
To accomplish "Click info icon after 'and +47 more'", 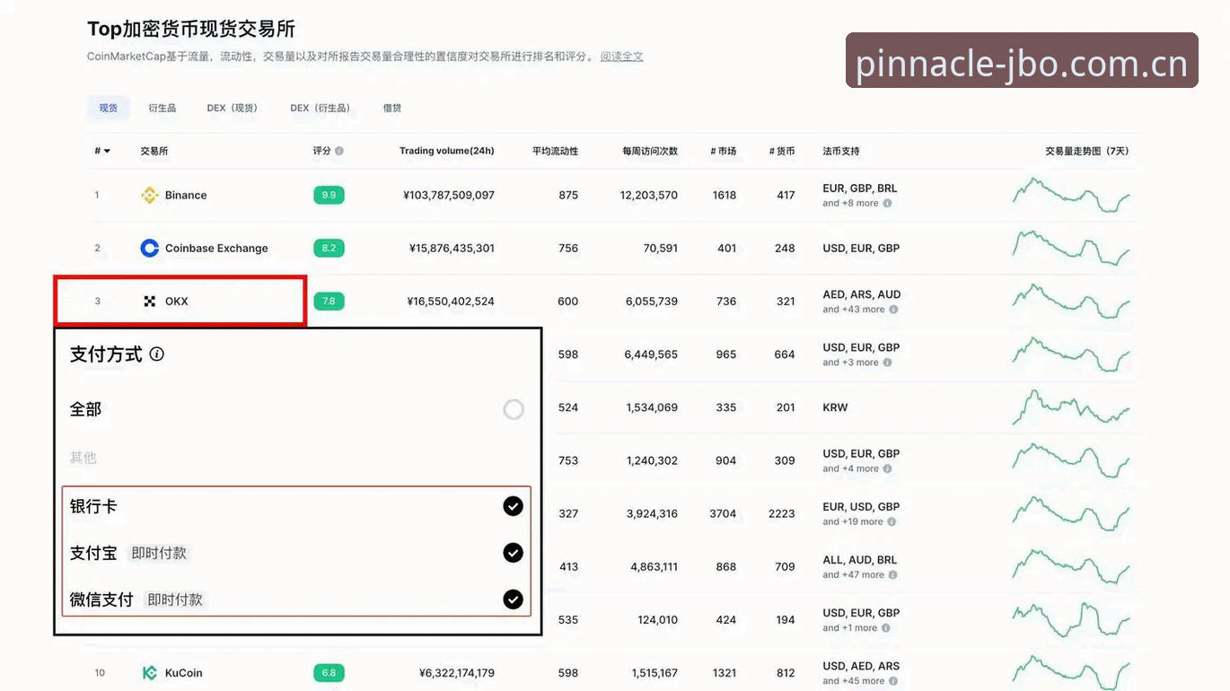I will pos(893,574).
